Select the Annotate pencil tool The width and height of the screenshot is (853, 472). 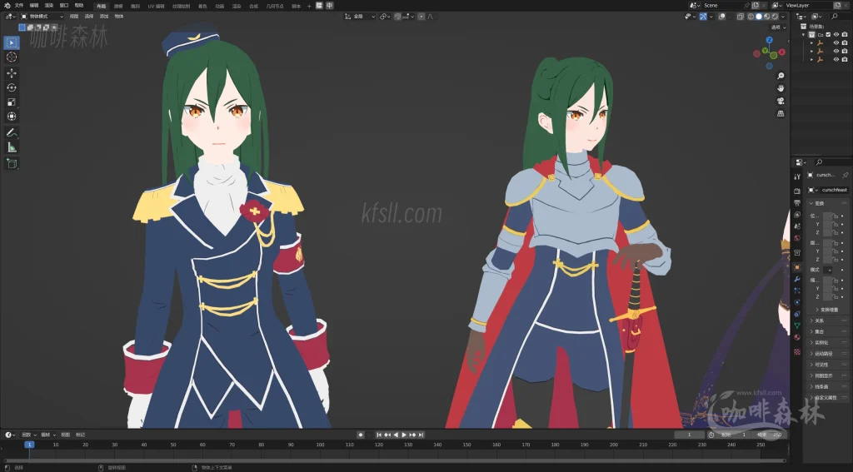[12, 132]
